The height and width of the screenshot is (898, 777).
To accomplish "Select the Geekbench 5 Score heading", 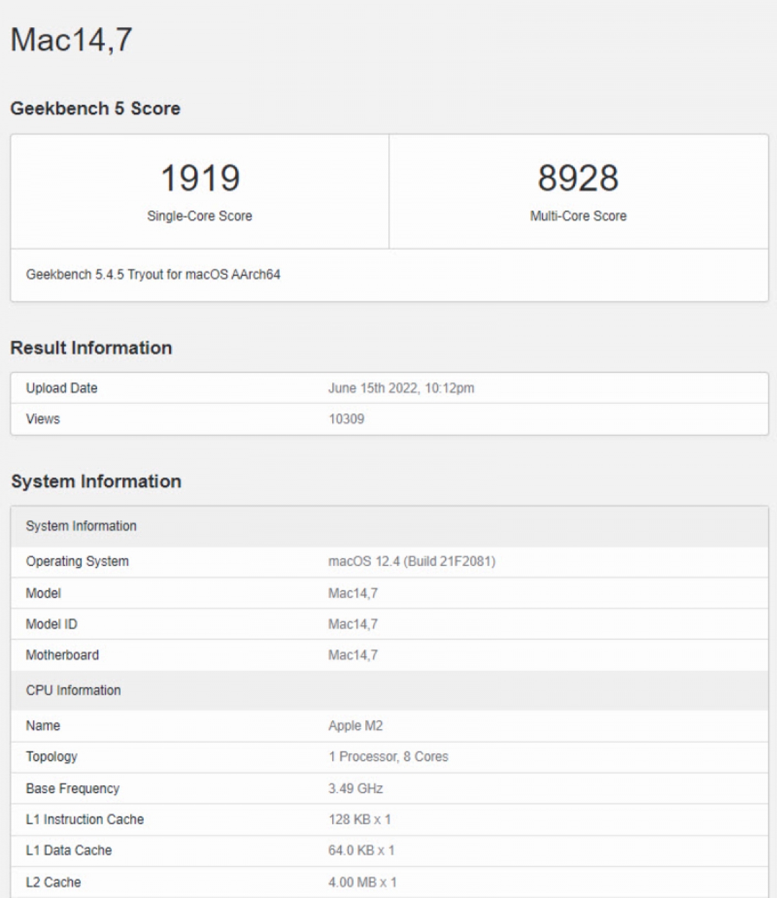I will (95, 108).
